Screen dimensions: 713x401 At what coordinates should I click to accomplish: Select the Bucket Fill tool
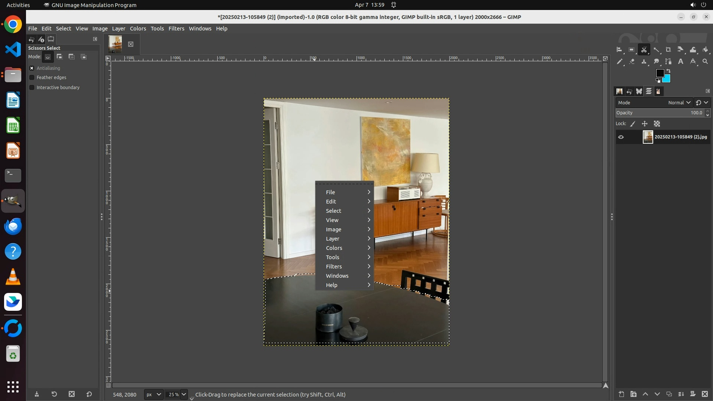click(x=705, y=50)
